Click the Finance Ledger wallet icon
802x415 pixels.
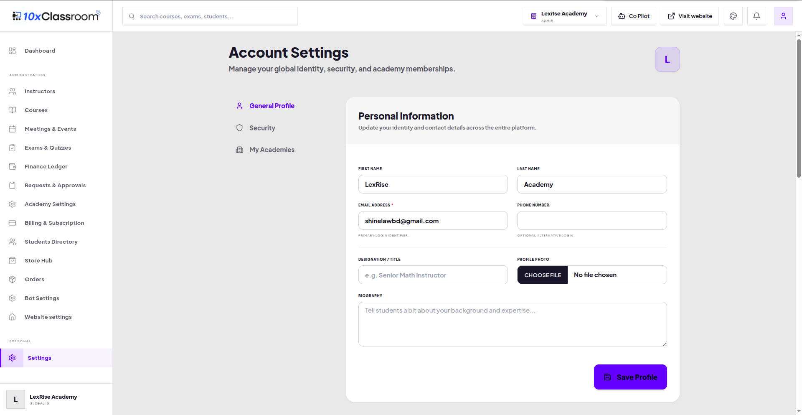(x=12, y=166)
